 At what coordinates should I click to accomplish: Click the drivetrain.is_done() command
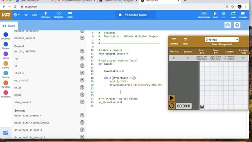pos(28,130)
